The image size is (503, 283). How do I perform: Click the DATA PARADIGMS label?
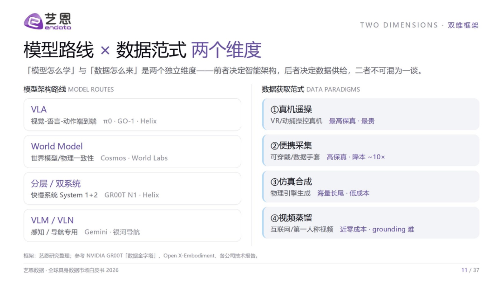(333, 89)
